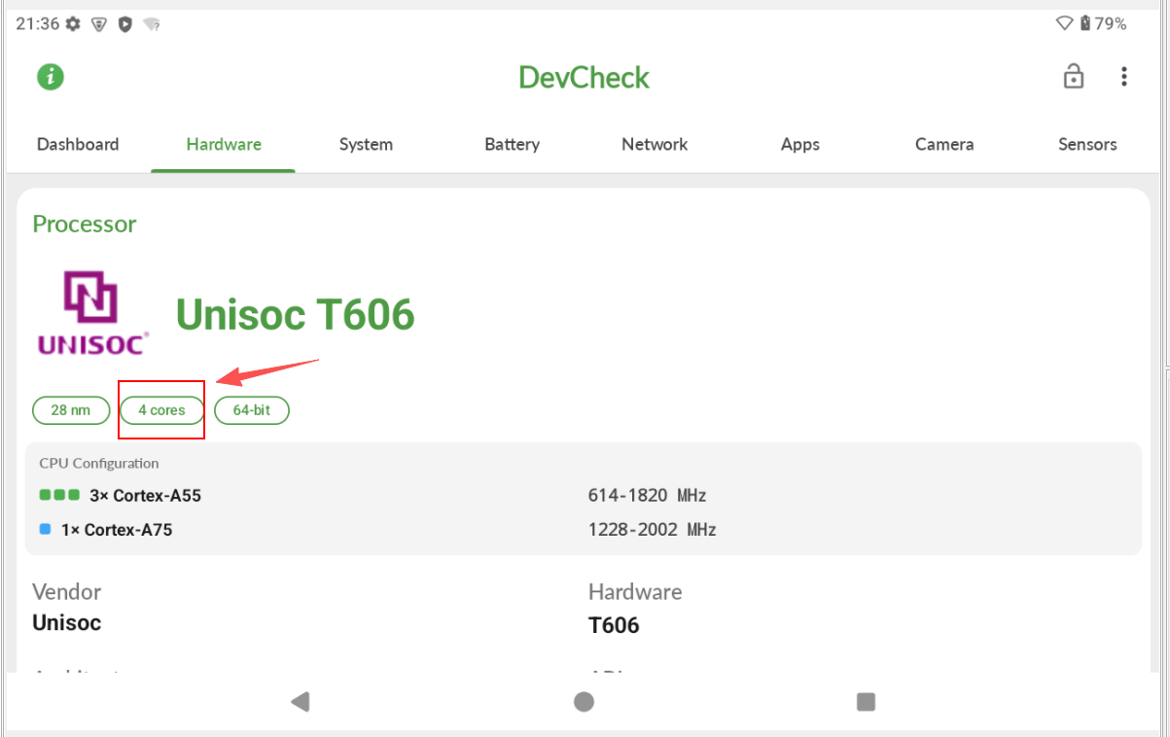Viewport: 1170px width, 737px height.
Task: Tap the 21:36 clock in status bar
Action: pyautogui.click(x=38, y=24)
